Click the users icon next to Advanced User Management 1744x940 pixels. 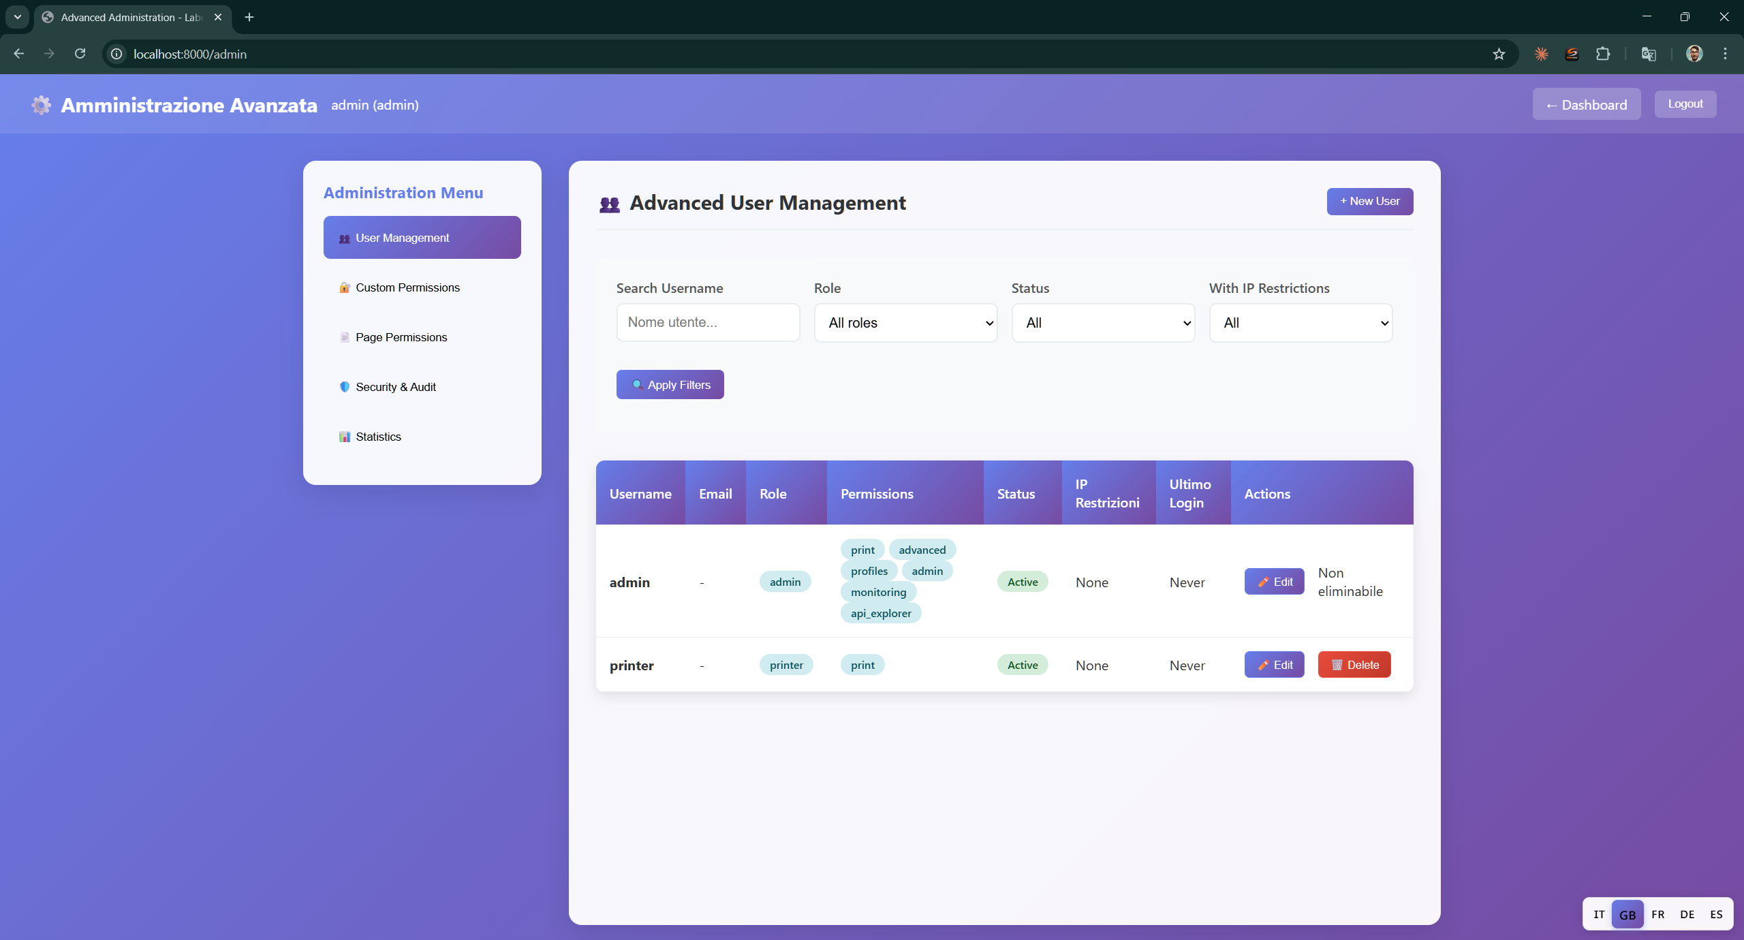coord(610,204)
